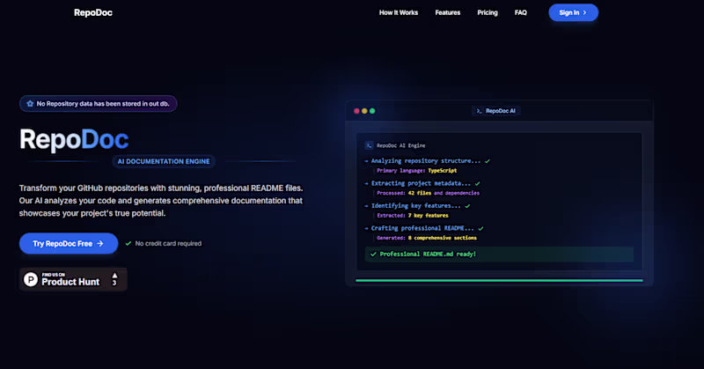Open the Pricing nav link
Viewport: 704px width, 369px height.
click(x=488, y=12)
